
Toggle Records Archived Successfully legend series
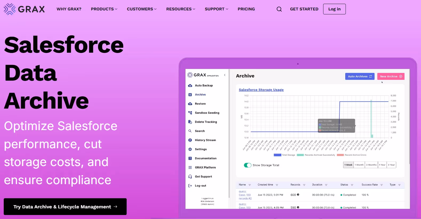[x=316, y=155]
